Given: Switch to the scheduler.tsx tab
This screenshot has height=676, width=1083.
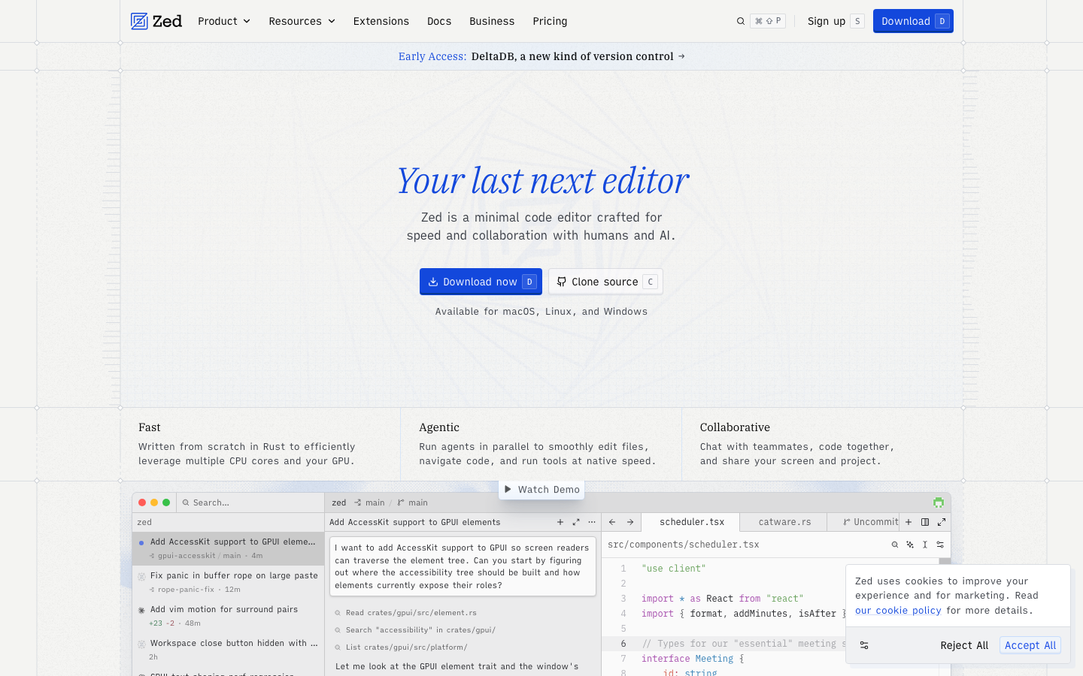Looking at the screenshot, I should tap(692, 522).
